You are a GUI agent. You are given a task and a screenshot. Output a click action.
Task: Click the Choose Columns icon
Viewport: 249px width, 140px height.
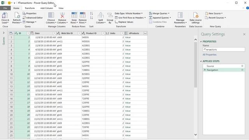51,15
